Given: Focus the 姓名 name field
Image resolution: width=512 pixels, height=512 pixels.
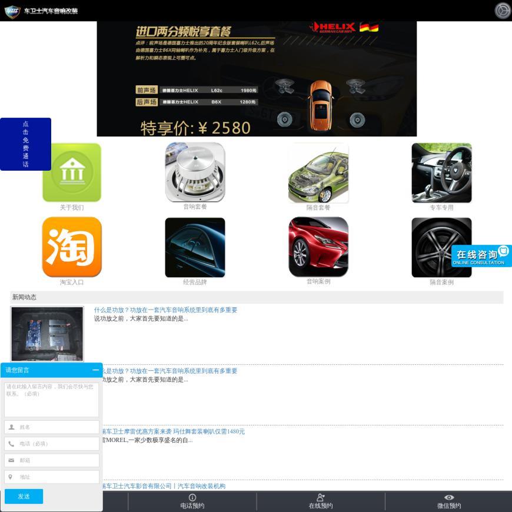Looking at the screenshot, I should tap(52, 427).
